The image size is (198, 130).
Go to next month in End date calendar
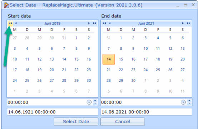(183, 23)
